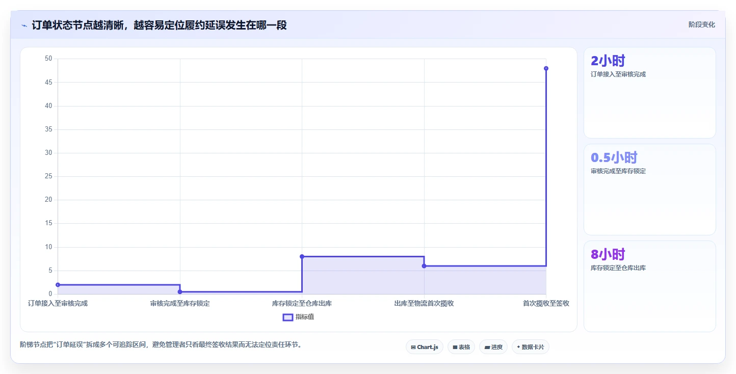
Task: Click the 阶段变化 label in header
Action: click(702, 24)
